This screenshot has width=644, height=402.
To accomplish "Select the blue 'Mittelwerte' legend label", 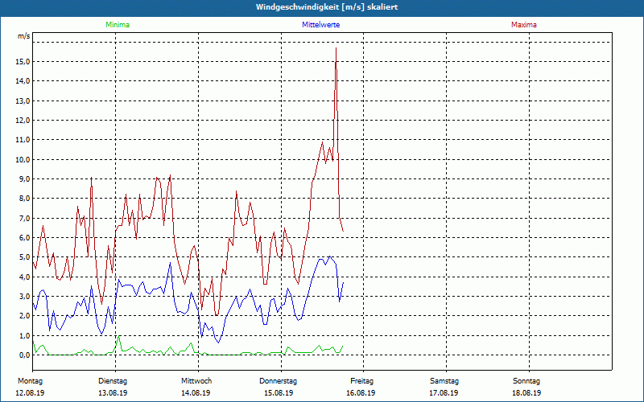I will tap(320, 25).
